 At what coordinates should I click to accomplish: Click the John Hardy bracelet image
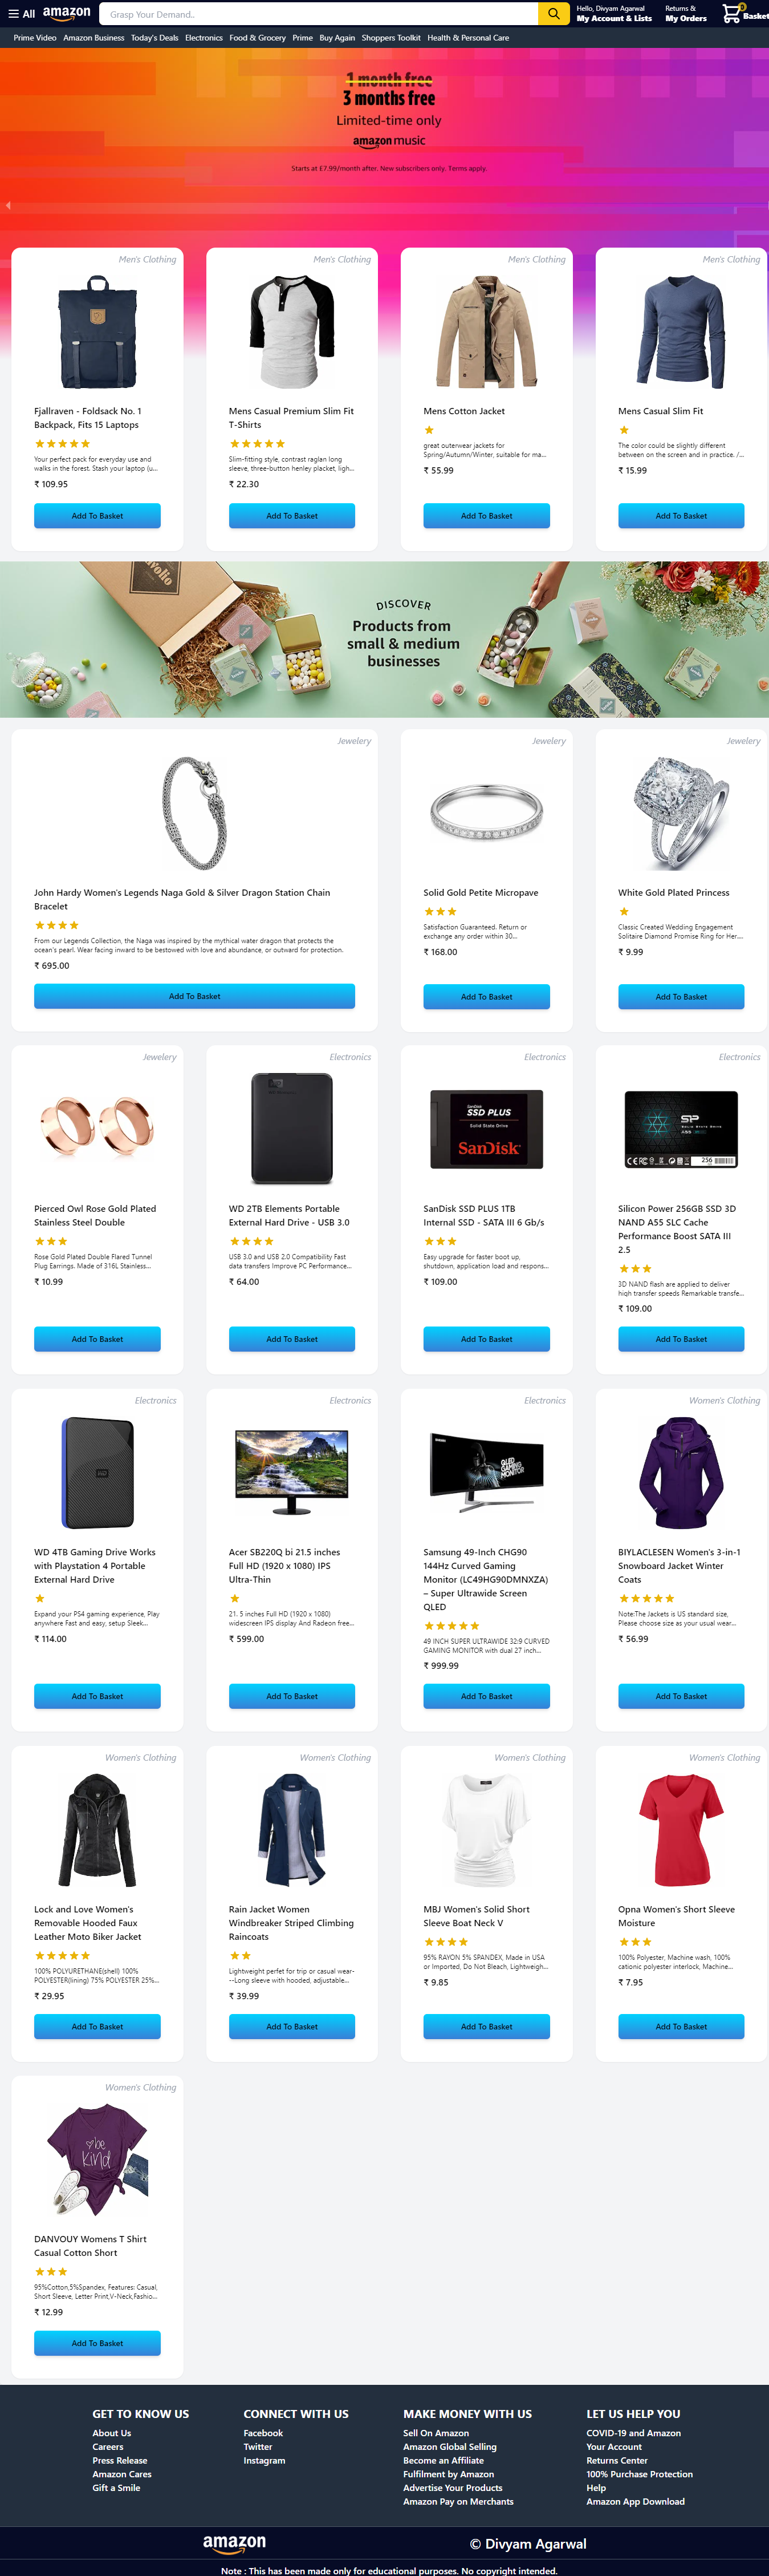tap(195, 813)
